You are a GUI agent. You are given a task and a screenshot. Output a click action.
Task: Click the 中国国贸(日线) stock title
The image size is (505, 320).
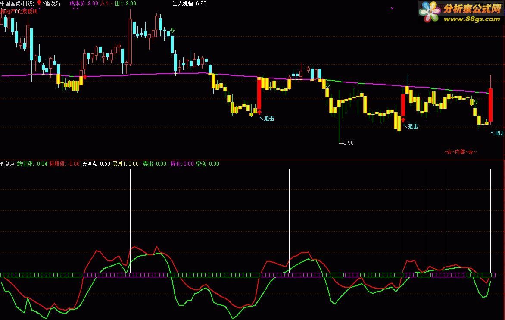(17, 3)
